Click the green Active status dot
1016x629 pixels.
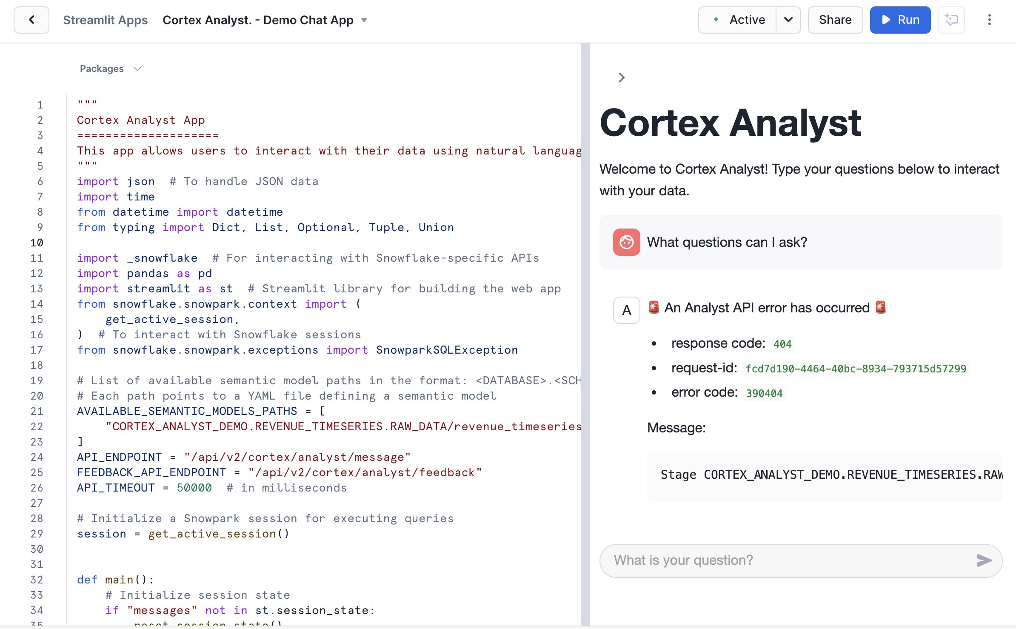coord(716,20)
